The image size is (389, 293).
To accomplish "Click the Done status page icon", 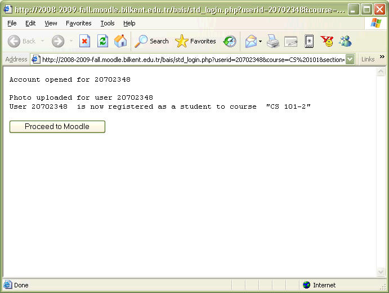I will click(8, 285).
